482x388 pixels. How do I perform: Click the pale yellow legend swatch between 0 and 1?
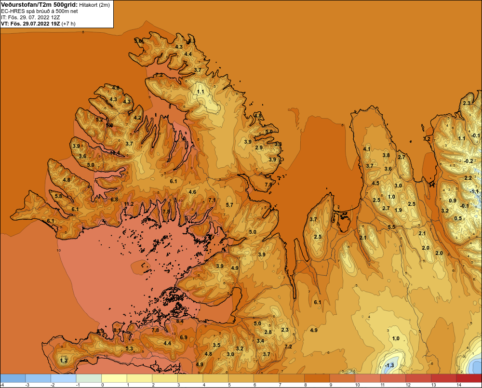pyautogui.click(x=114, y=378)
